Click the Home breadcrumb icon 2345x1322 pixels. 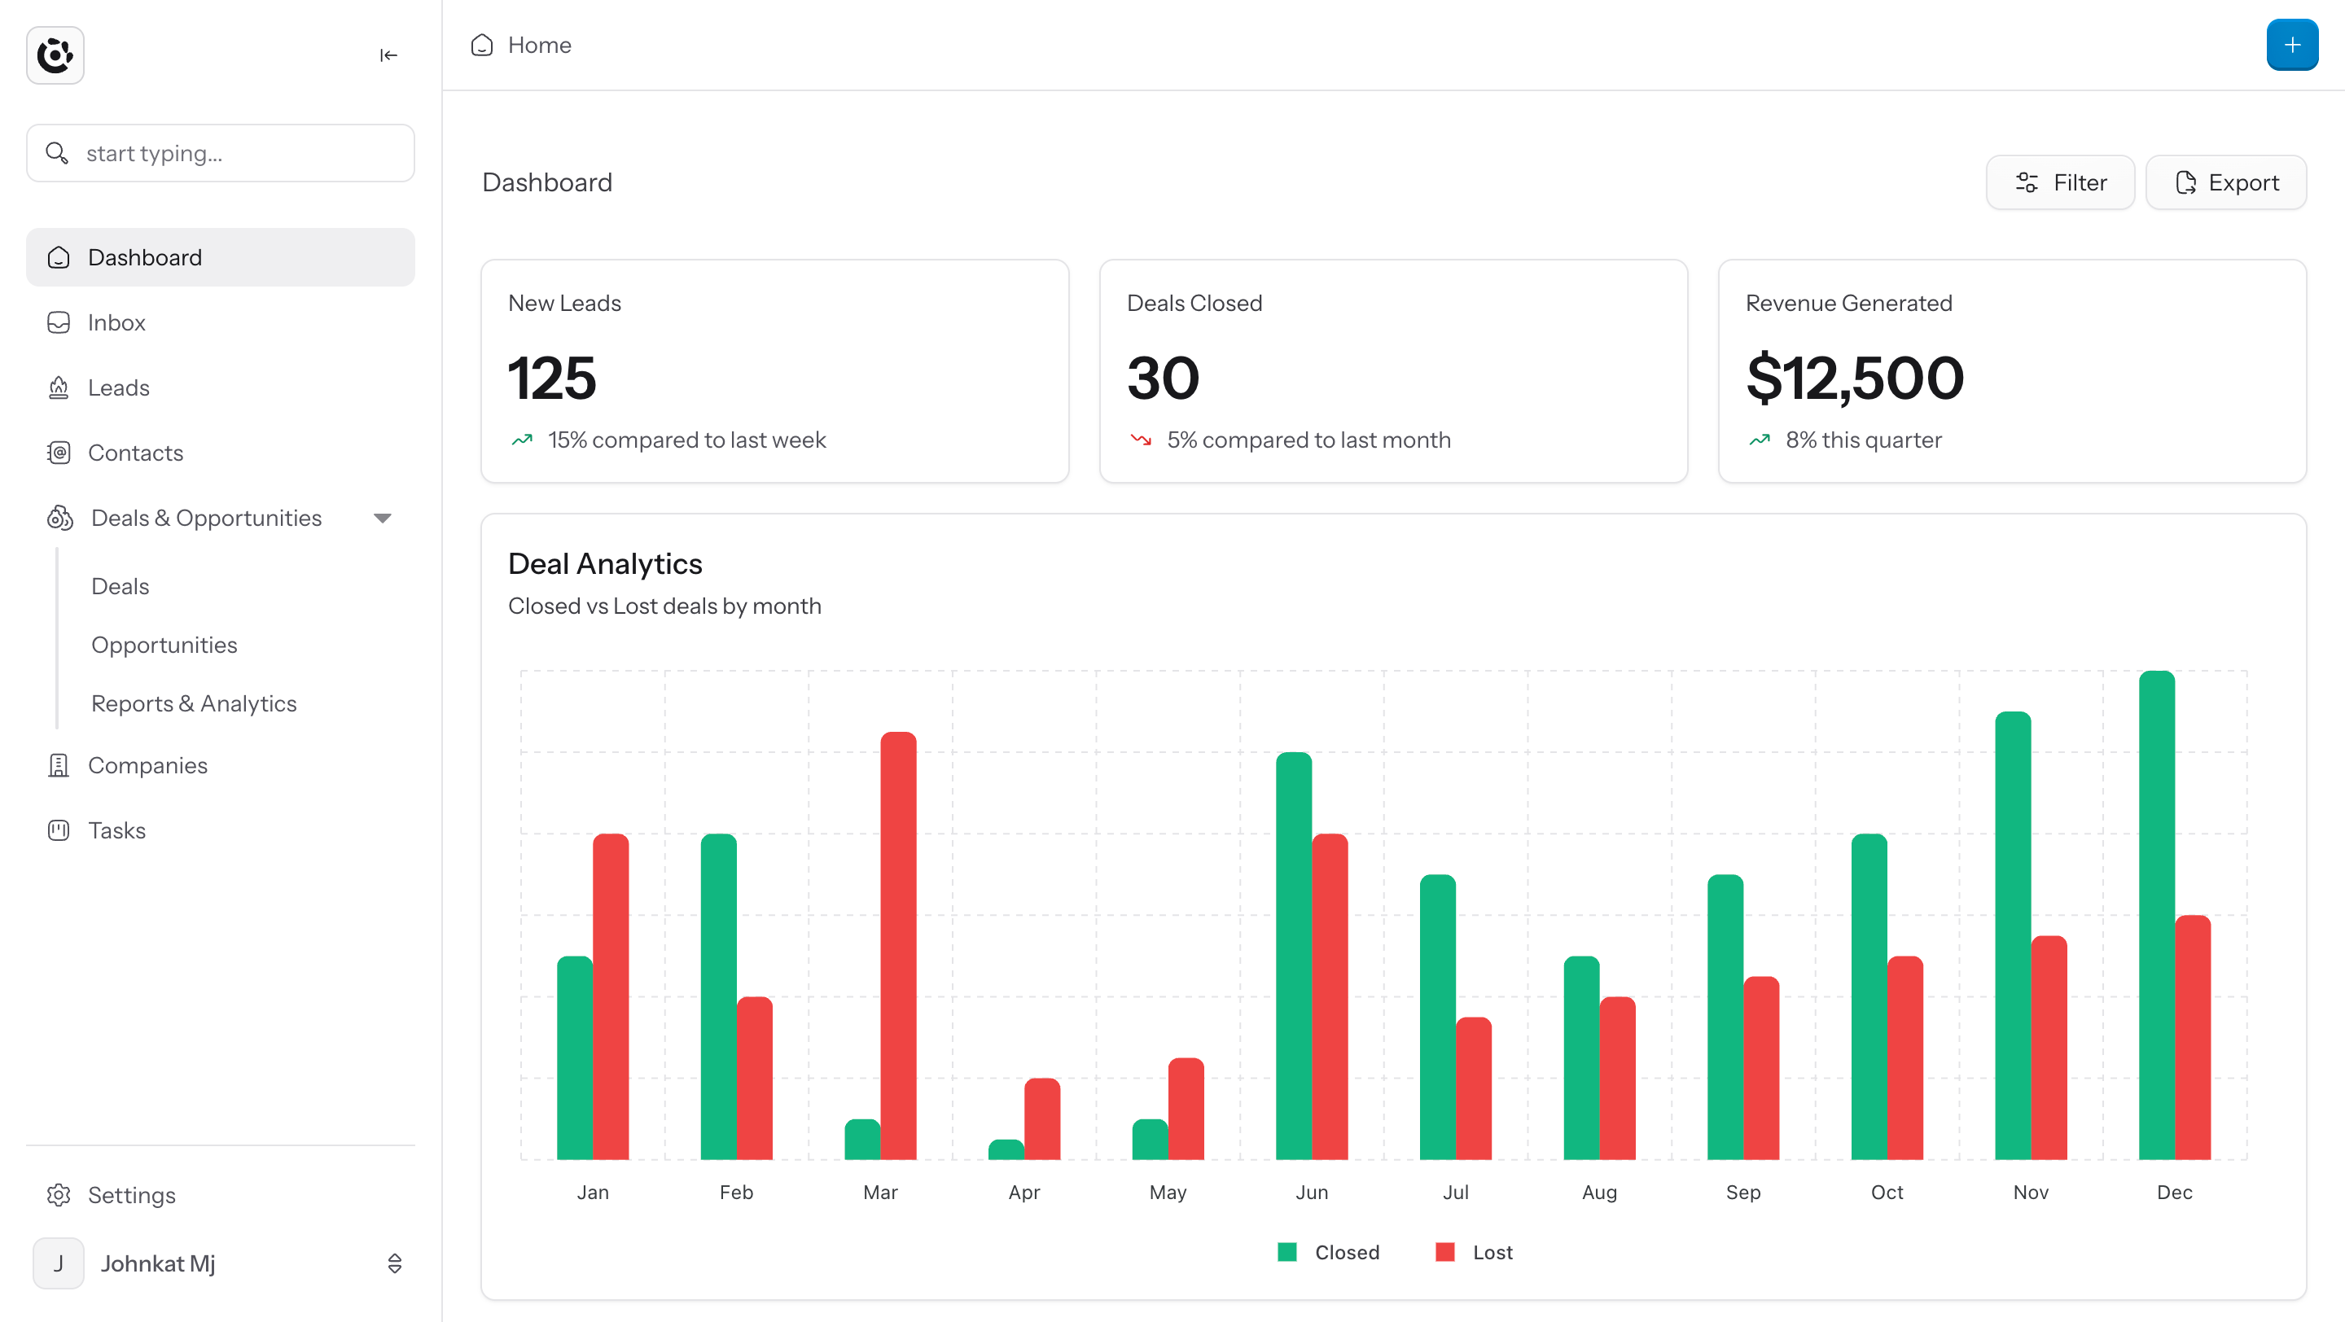click(x=481, y=45)
